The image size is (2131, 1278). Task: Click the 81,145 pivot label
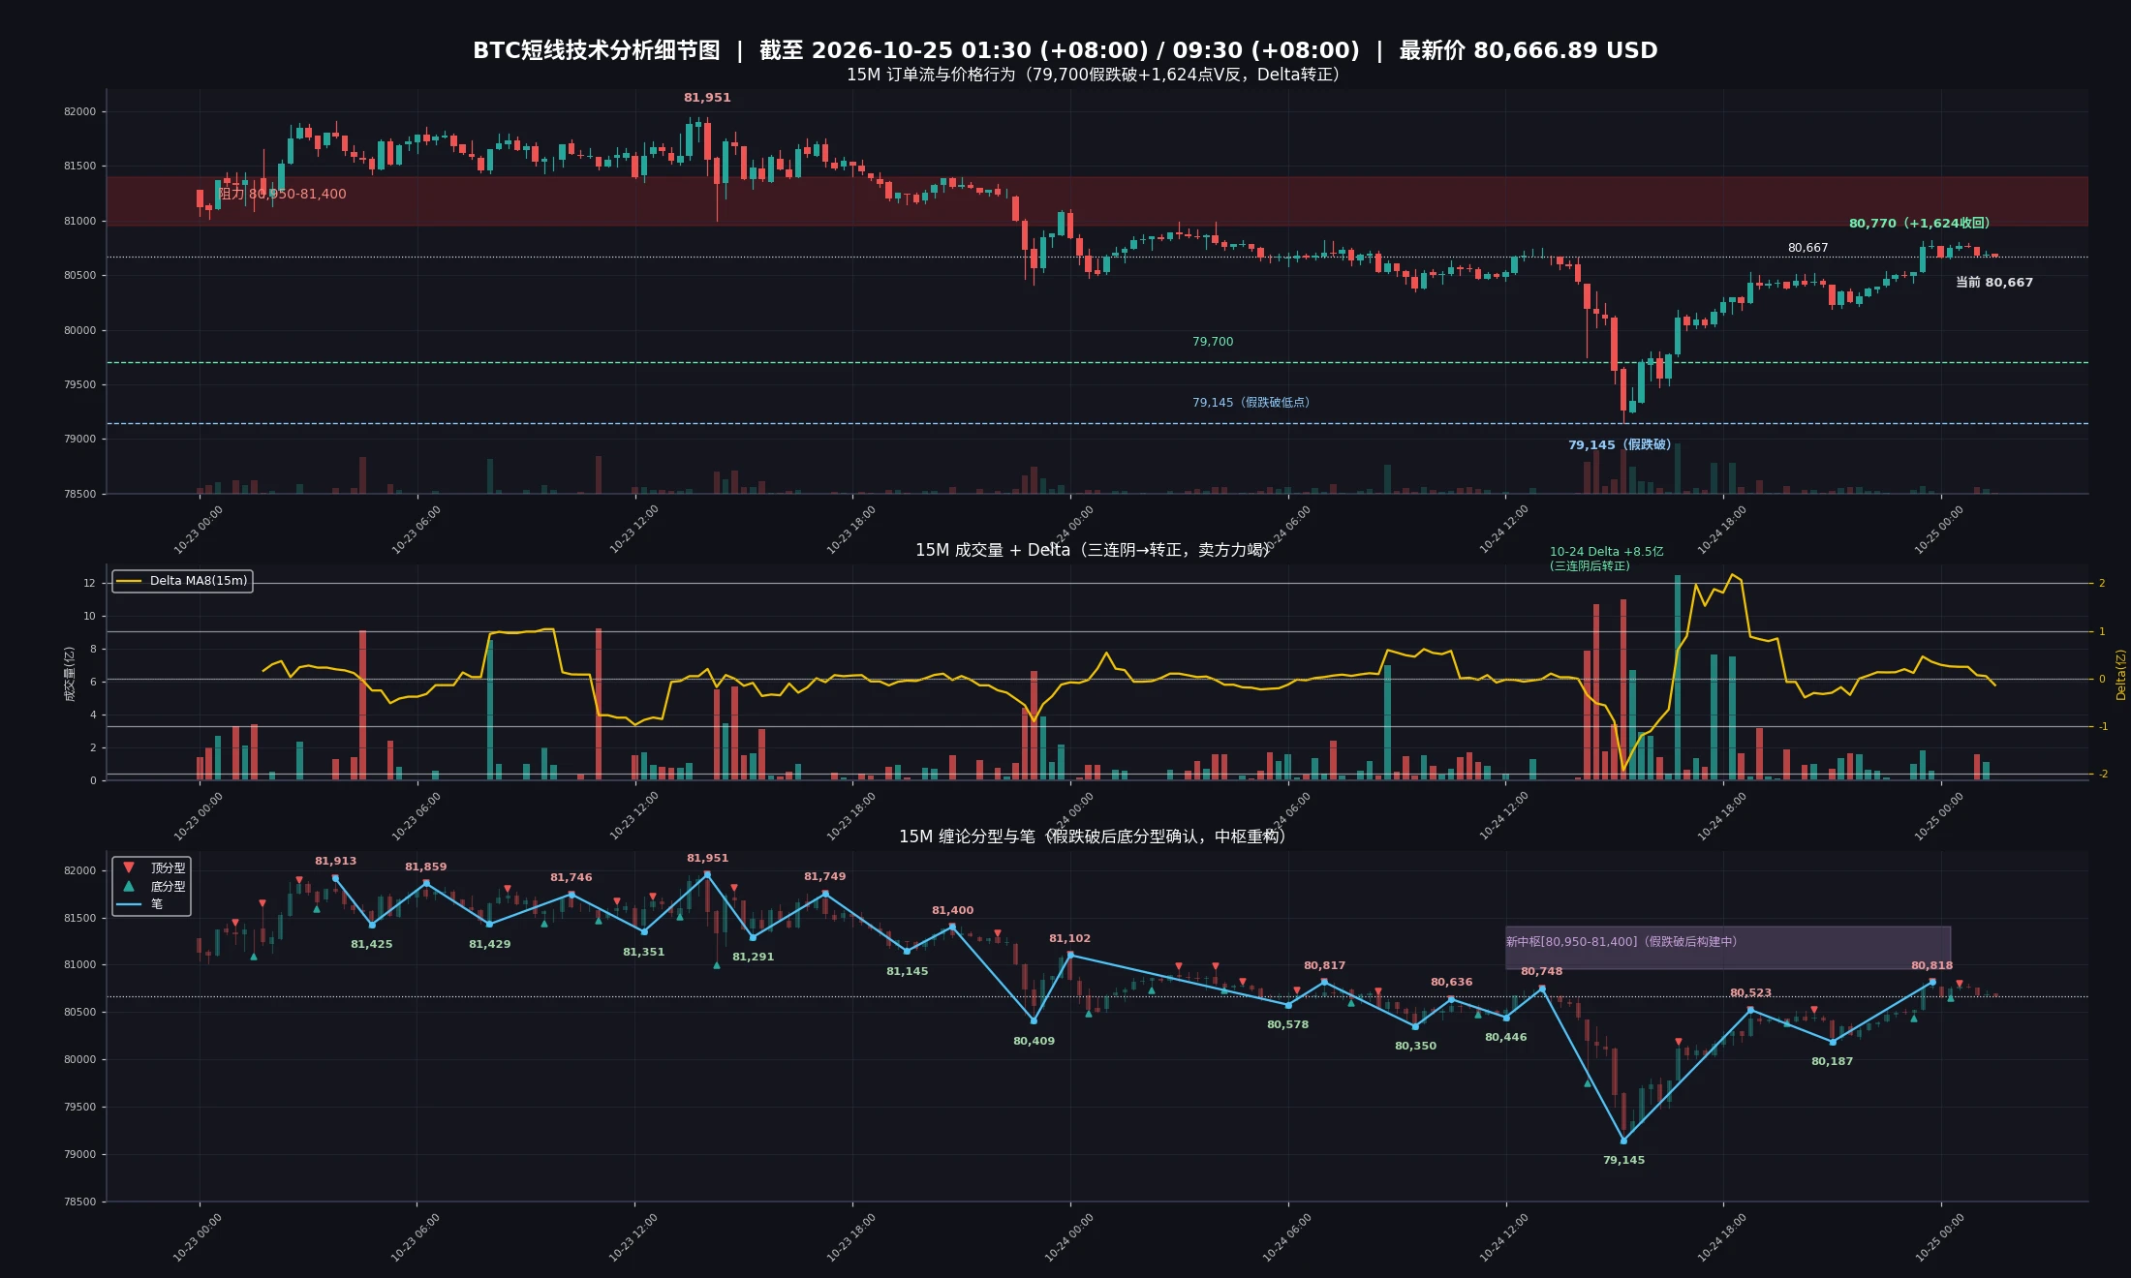coord(908,971)
